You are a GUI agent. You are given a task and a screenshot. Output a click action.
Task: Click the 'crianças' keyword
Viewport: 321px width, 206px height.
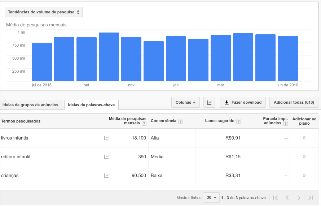pos(10,176)
